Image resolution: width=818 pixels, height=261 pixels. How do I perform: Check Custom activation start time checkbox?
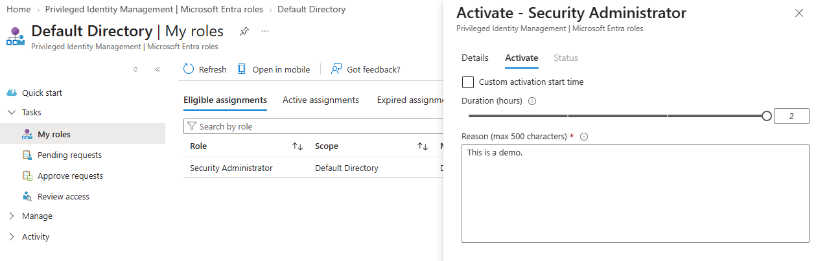point(467,82)
